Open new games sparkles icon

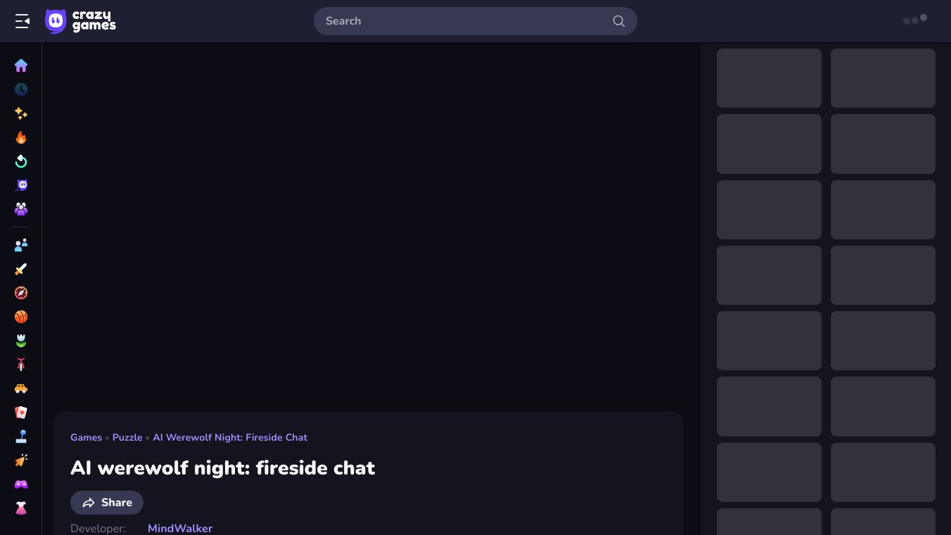(x=21, y=113)
